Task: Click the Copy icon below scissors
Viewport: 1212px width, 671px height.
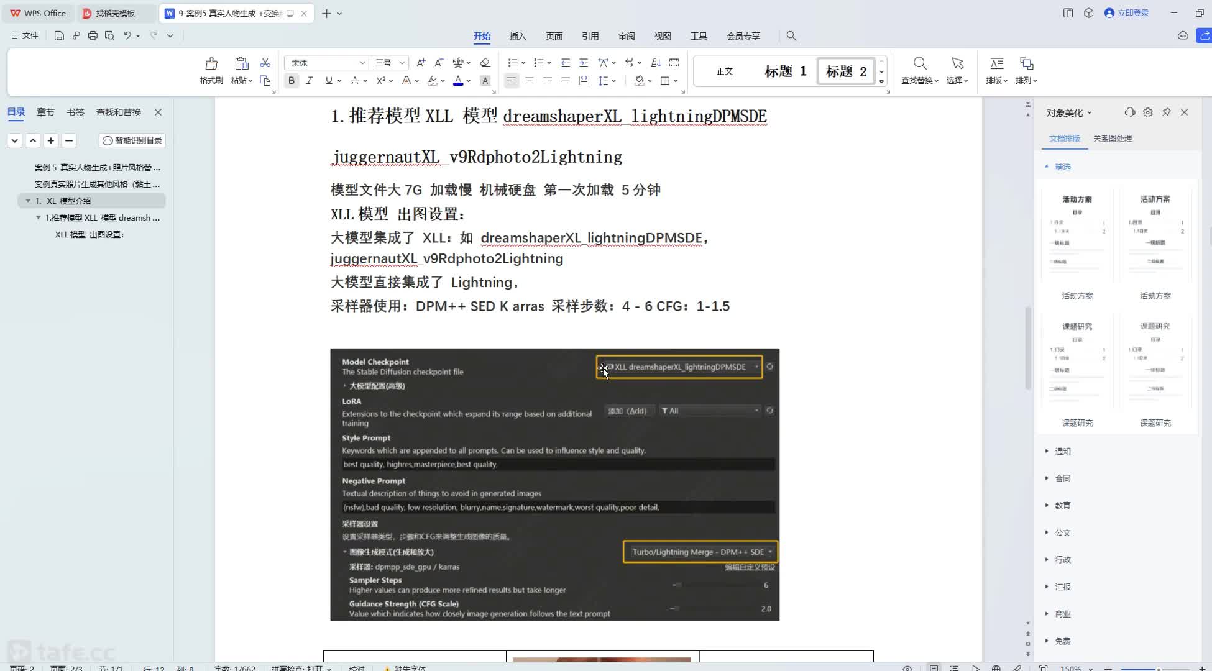Action: pos(265,81)
